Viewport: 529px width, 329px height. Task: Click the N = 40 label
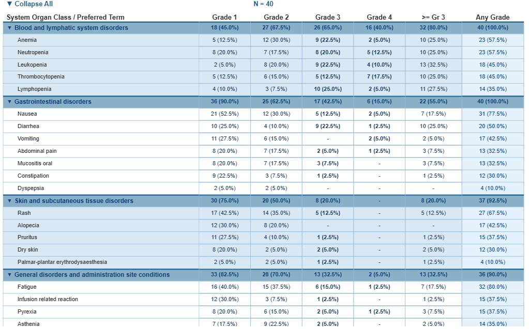click(264, 4)
